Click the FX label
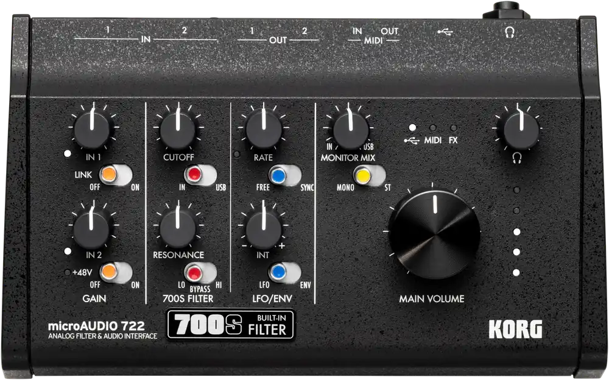 (453, 140)
